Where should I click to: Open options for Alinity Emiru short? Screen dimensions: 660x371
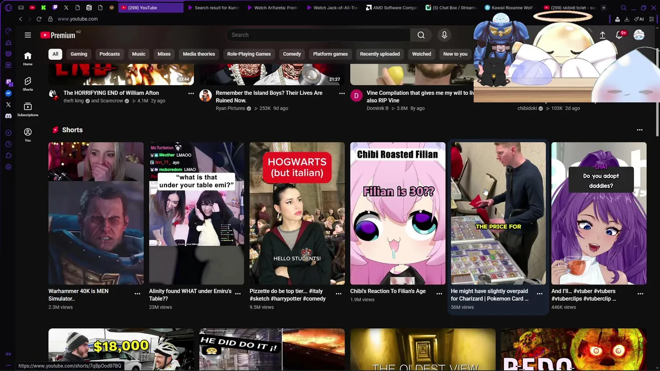[x=238, y=294]
